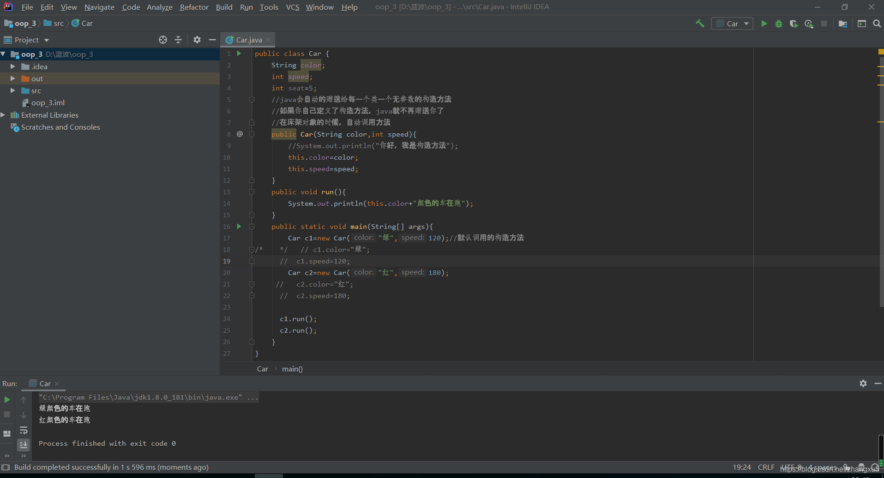This screenshot has width=884, height=478.
Task: Open Project Structure dialog icon
Action: 843,24
